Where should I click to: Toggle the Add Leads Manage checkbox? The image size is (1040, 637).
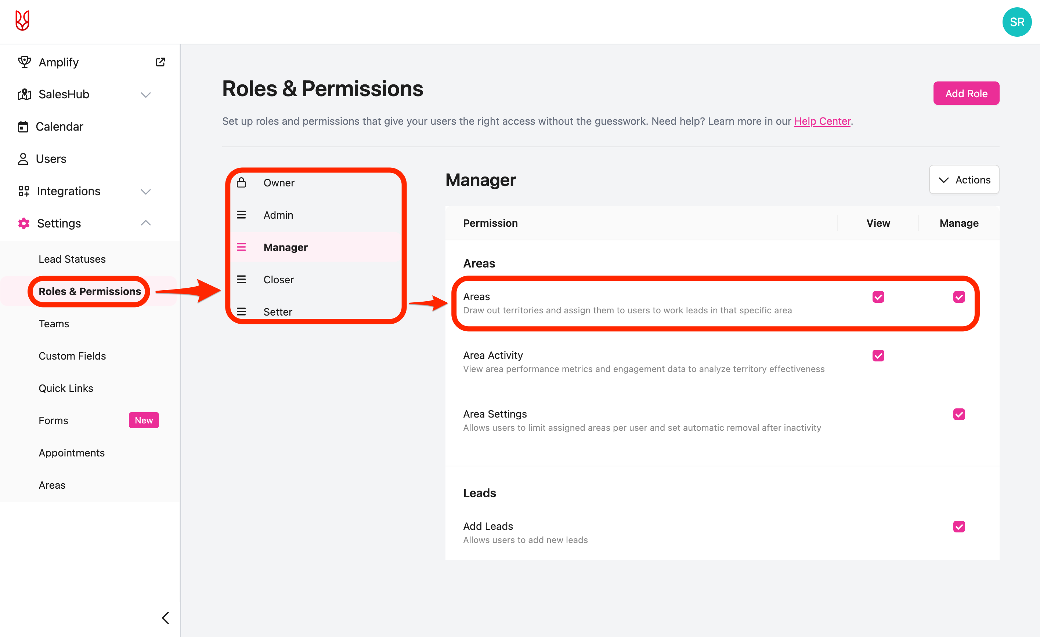(958, 527)
